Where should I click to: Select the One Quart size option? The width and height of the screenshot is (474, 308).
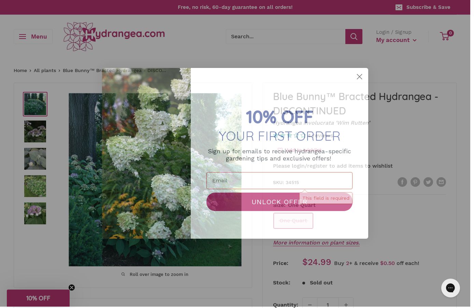pos(293,221)
